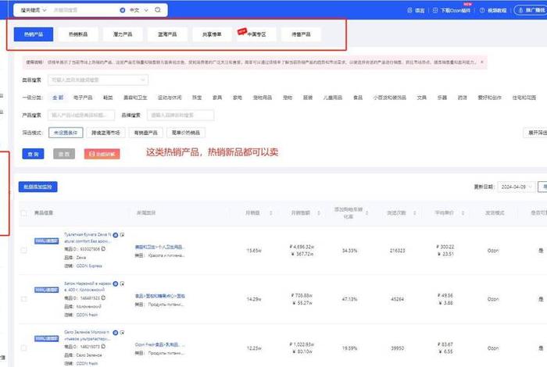Click the magnifier search icon in top bar
Image resolution: width=547 pixels, height=367 pixels.
click(x=158, y=9)
